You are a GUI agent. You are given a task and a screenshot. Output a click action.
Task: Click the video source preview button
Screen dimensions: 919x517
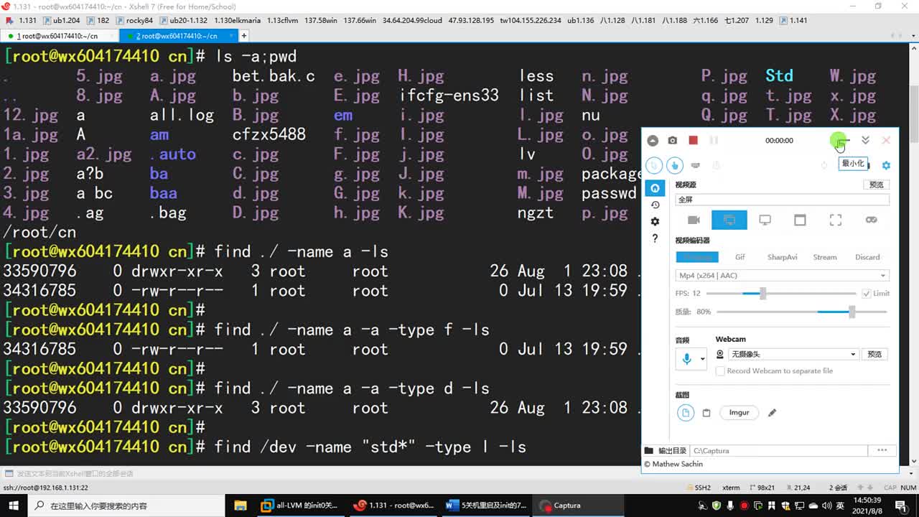pyautogui.click(x=876, y=185)
